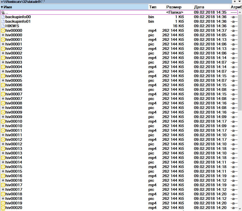
Task: Select the hiv00001 name in mp4 row
Action: point(14,40)
